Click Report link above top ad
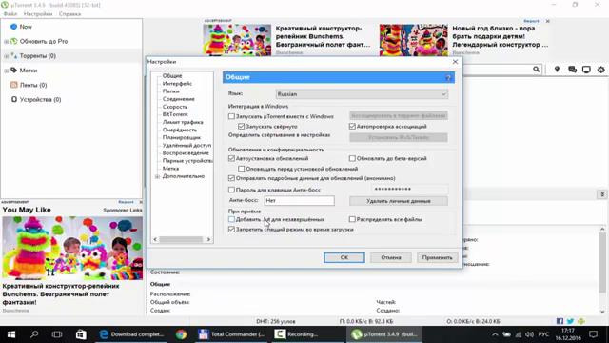The width and height of the screenshot is (609, 343). [x=531, y=21]
